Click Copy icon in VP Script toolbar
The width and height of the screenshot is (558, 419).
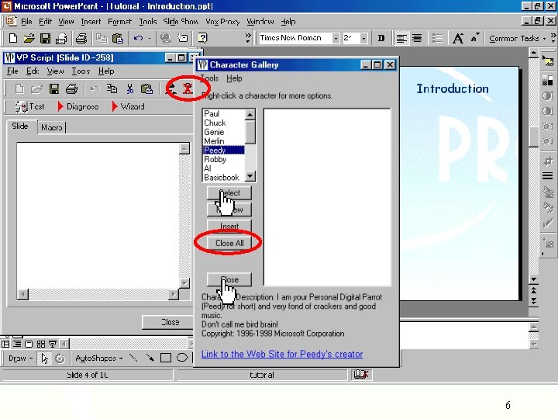tap(112, 88)
